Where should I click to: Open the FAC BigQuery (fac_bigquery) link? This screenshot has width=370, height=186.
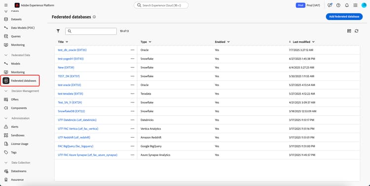tap(75, 146)
